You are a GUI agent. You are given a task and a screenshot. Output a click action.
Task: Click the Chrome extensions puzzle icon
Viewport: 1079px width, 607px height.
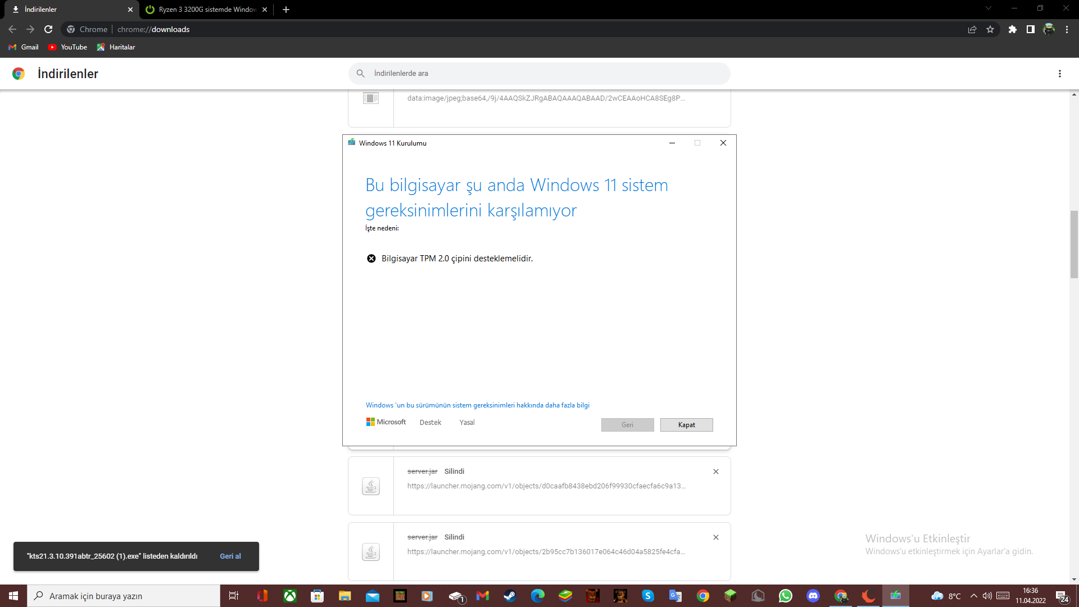(1012, 29)
